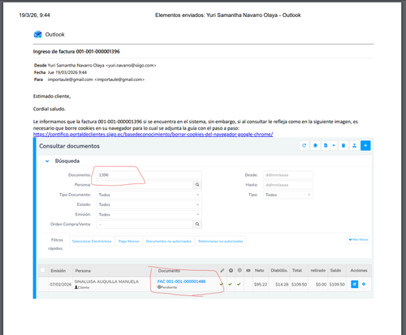Click the copy documents icon in toolbar

coord(315,145)
